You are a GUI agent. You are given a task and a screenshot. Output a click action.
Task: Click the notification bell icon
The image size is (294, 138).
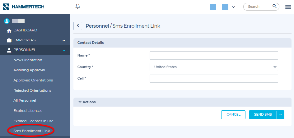pos(78,6)
